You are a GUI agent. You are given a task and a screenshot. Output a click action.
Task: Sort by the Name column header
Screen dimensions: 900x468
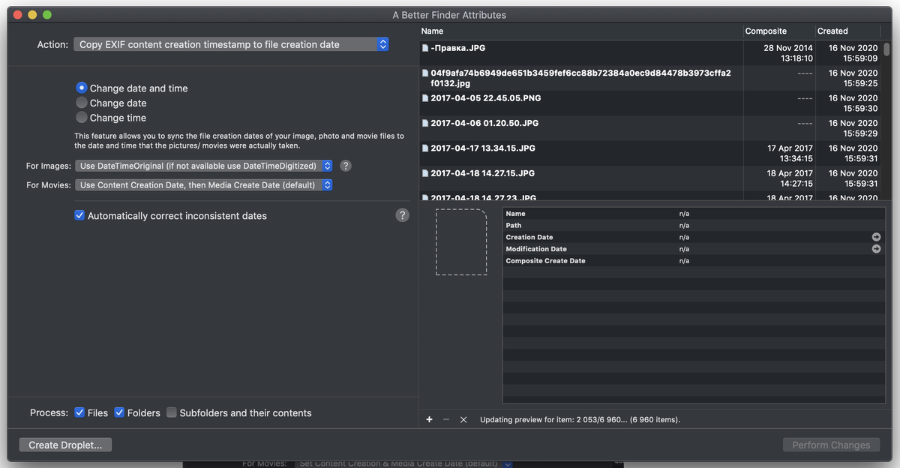(x=581, y=31)
